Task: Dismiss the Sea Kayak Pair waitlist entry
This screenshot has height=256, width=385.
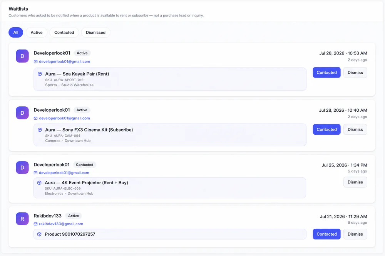Action: click(x=355, y=73)
